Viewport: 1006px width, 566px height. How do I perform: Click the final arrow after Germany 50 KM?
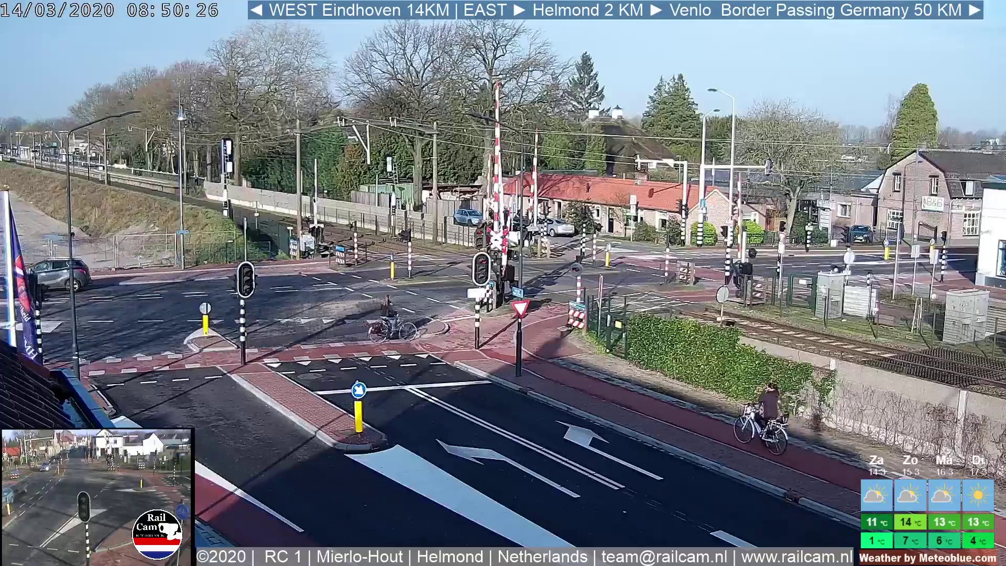pyautogui.click(x=975, y=10)
